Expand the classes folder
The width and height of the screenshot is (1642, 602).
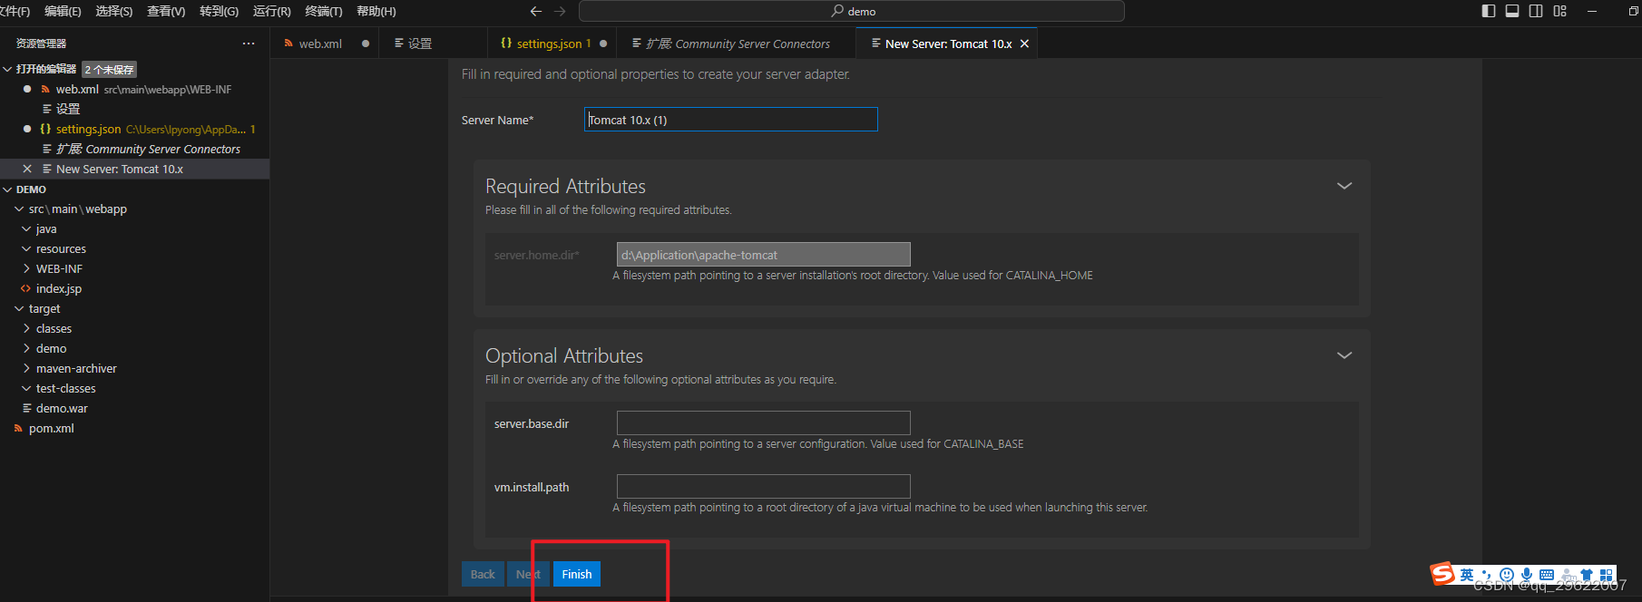tap(26, 328)
